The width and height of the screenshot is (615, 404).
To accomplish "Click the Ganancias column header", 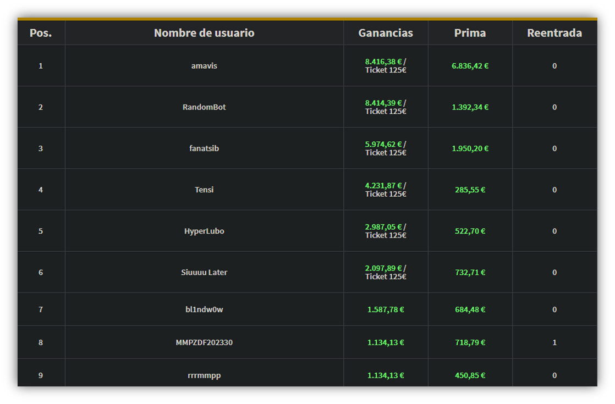I will [x=386, y=33].
